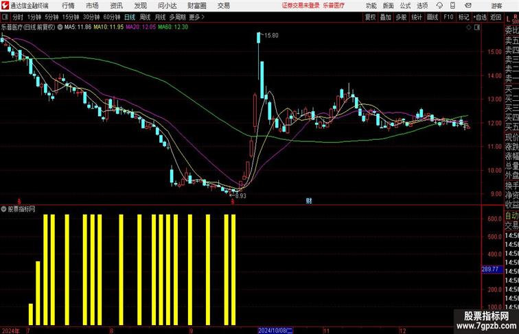Select the 日线 daily period tab
Image resolution: width=519 pixels, height=334 pixels.
click(x=130, y=17)
